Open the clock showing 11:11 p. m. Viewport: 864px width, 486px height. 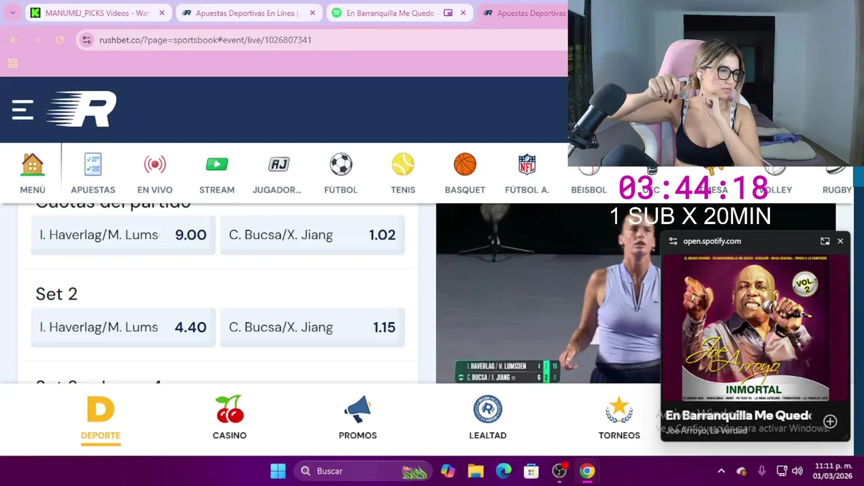coord(833,470)
